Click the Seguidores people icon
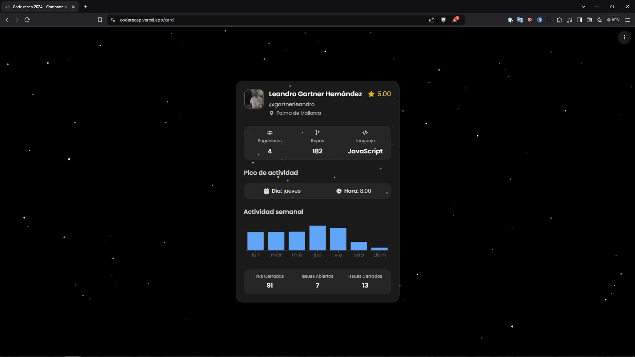Screen dimensions: 635x357 coord(270,133)
